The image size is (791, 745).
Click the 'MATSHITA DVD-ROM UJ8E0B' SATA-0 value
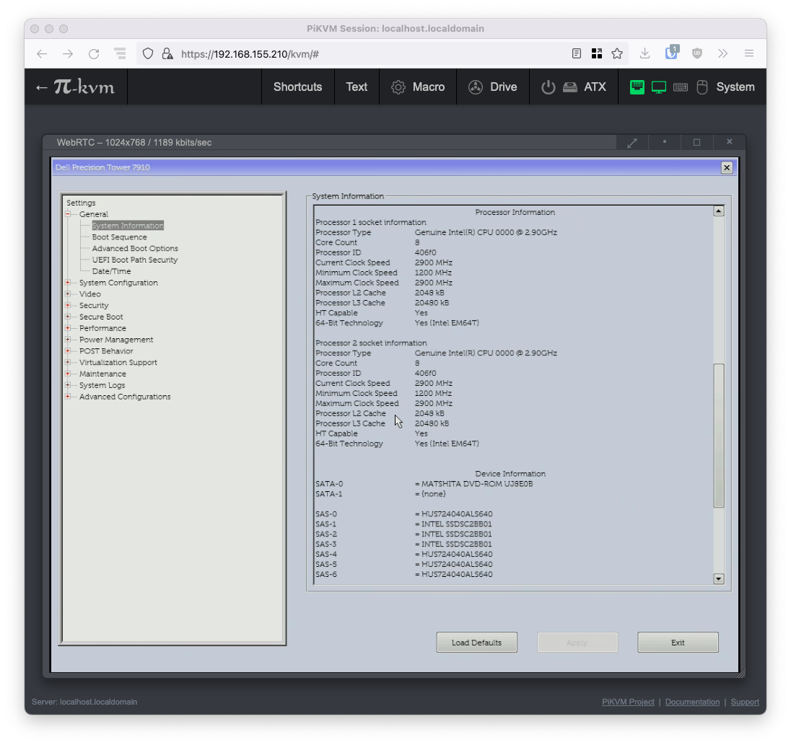point(477,484)
